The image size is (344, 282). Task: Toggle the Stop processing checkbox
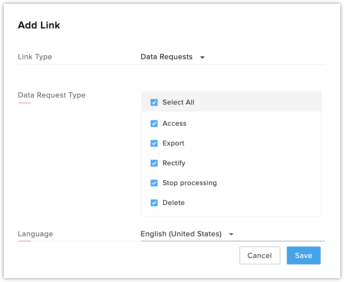point(154,183)
